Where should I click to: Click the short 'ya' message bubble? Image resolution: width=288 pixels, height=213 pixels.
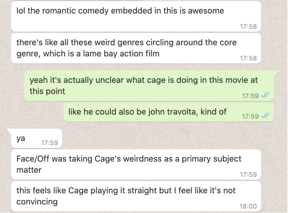37,138
